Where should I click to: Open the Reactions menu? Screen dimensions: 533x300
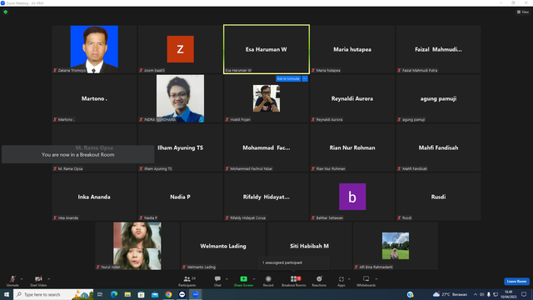click(319, 281)
